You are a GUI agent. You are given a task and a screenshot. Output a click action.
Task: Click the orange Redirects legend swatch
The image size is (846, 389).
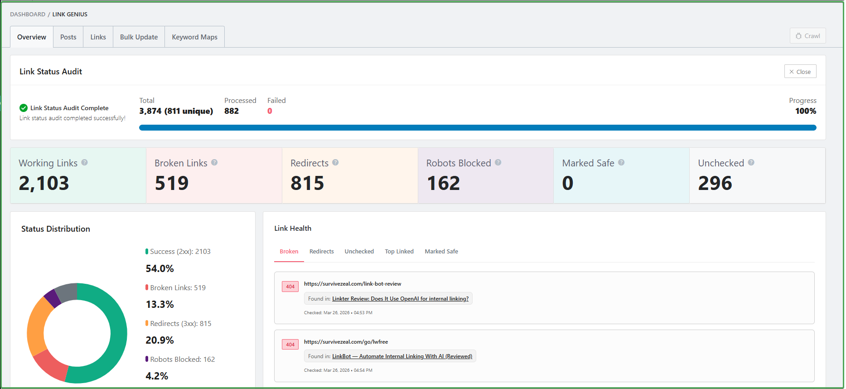[147, 323]
